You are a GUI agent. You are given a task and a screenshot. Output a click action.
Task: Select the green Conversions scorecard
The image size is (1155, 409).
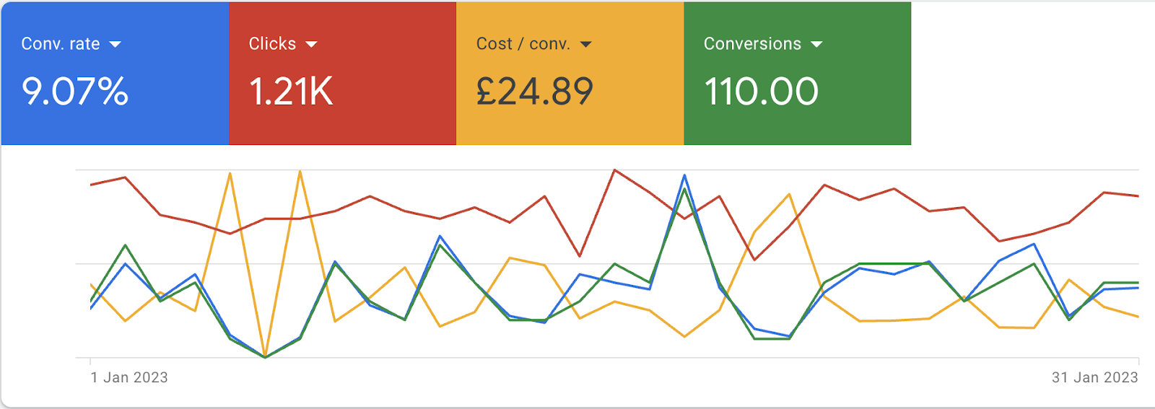click(797, 74)
